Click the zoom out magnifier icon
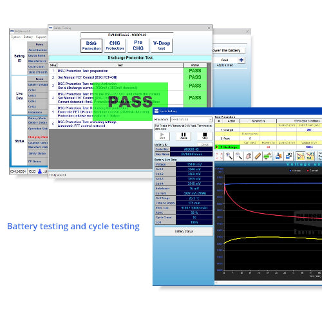The image size is (322, 322). (x=239, y=156)
